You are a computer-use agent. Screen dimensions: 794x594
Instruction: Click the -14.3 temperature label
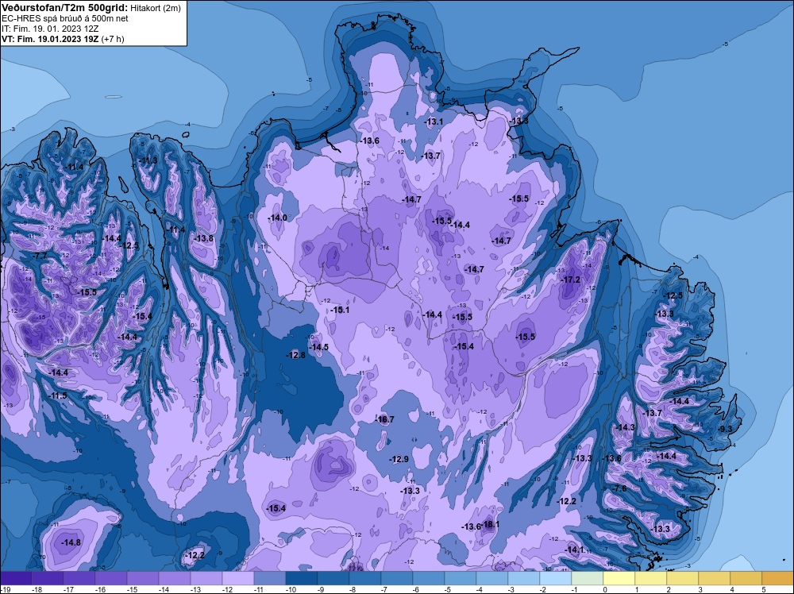[x=625, y=427]
